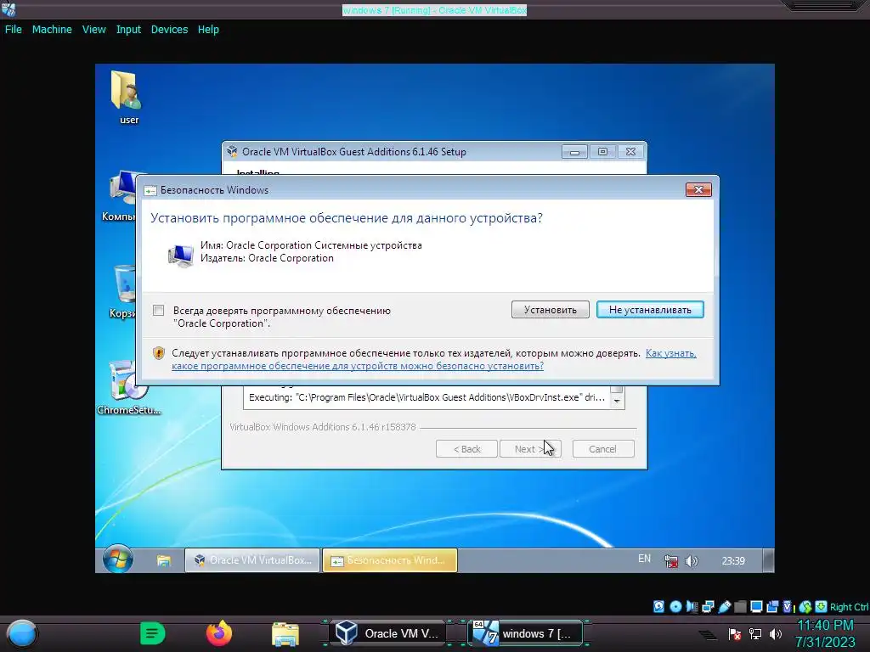Screen dimensions: 870x652
Task: Click the shared folders indicator in VirtualBox status bar
Action: [740, 606]
